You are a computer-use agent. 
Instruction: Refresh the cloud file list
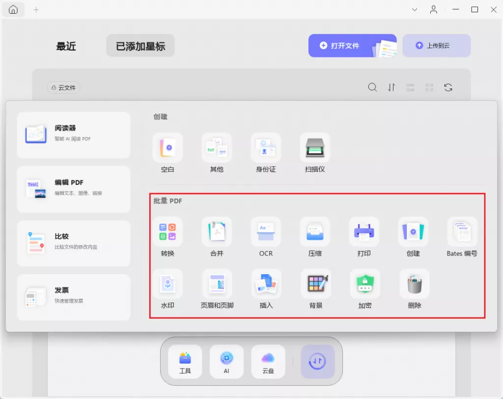coord(448,87)
